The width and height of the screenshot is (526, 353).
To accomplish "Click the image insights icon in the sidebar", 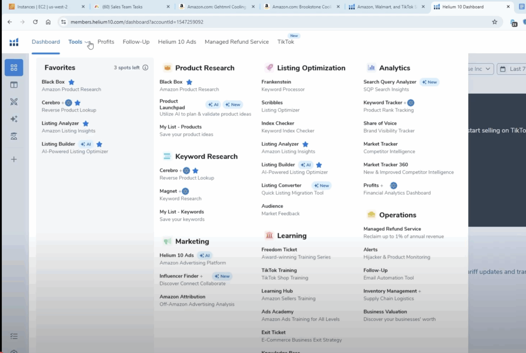I will (x=14, y=136).
